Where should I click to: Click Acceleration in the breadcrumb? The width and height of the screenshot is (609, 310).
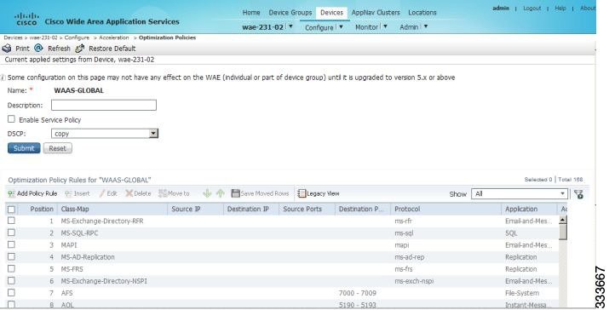[114, 37]
